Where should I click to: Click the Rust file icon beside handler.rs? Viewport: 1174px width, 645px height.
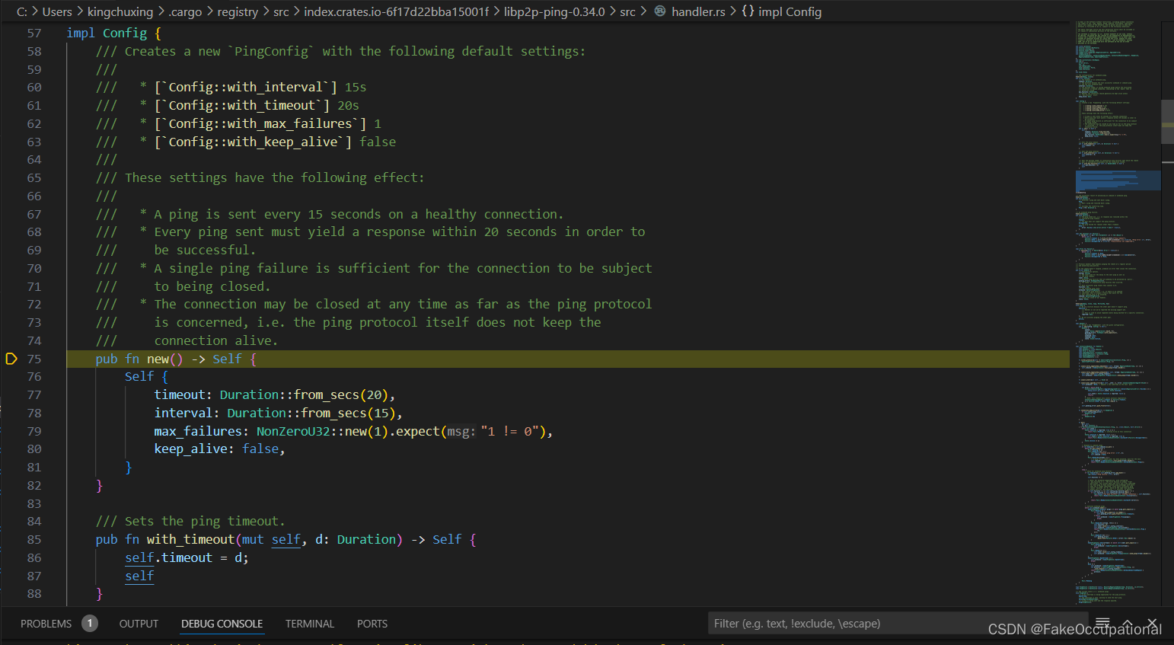pos(660,11)
